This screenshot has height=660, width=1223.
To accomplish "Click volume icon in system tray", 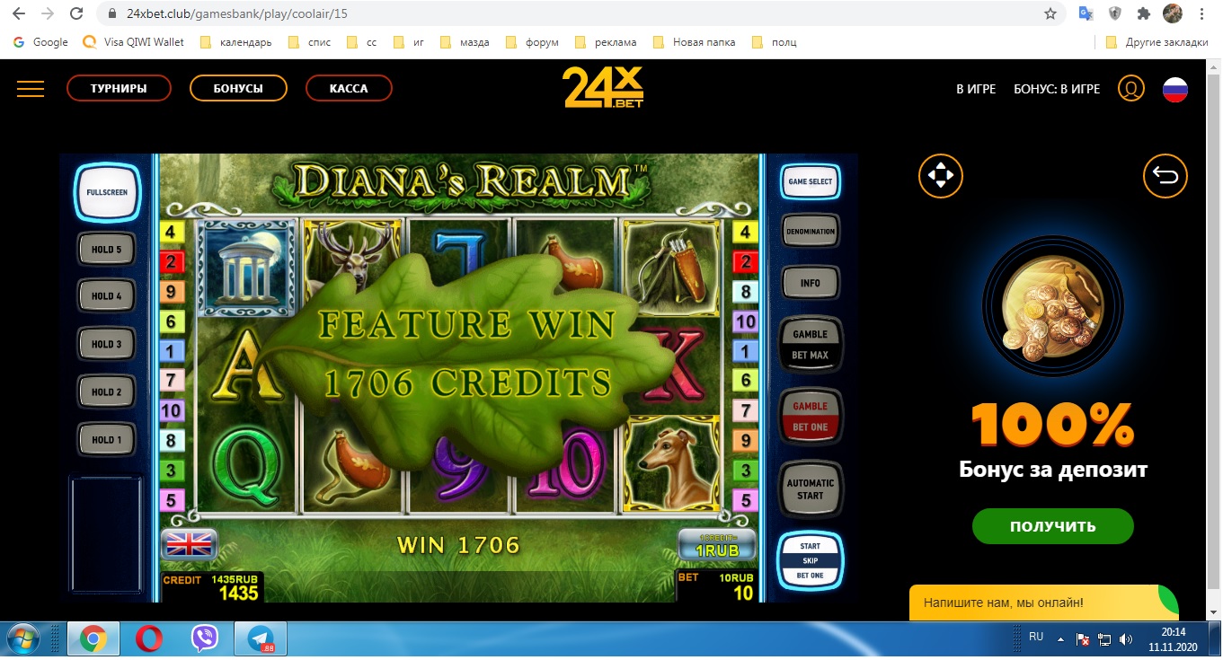I will pos(1125,639).
